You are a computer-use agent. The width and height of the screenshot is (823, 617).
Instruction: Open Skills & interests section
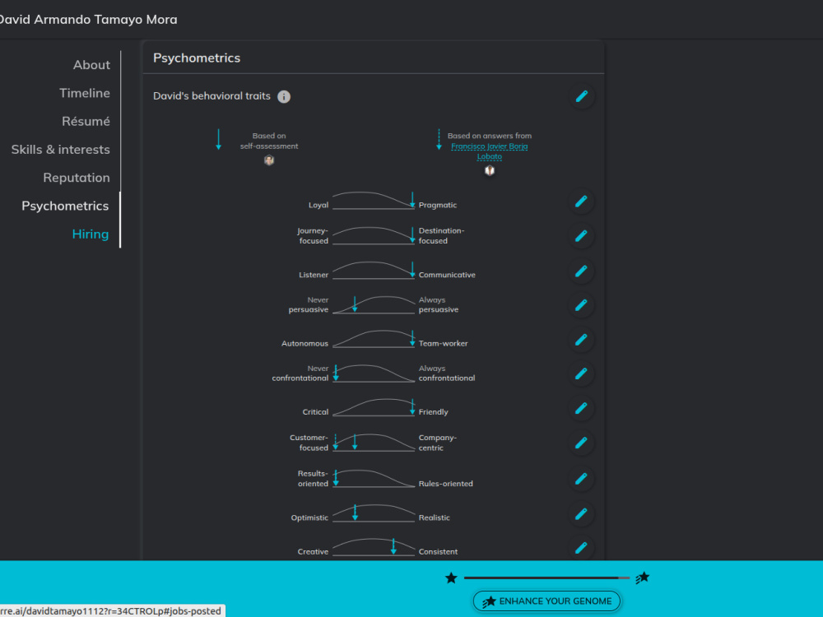point(60,150)
